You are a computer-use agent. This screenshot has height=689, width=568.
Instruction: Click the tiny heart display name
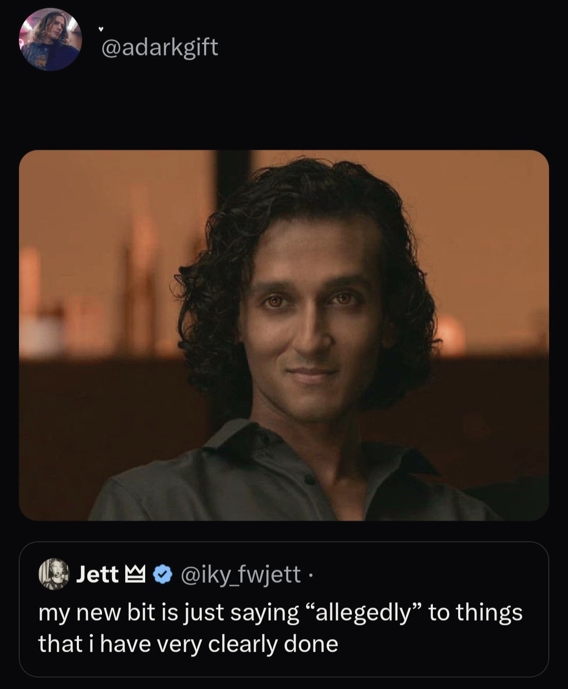click(100, 29)
